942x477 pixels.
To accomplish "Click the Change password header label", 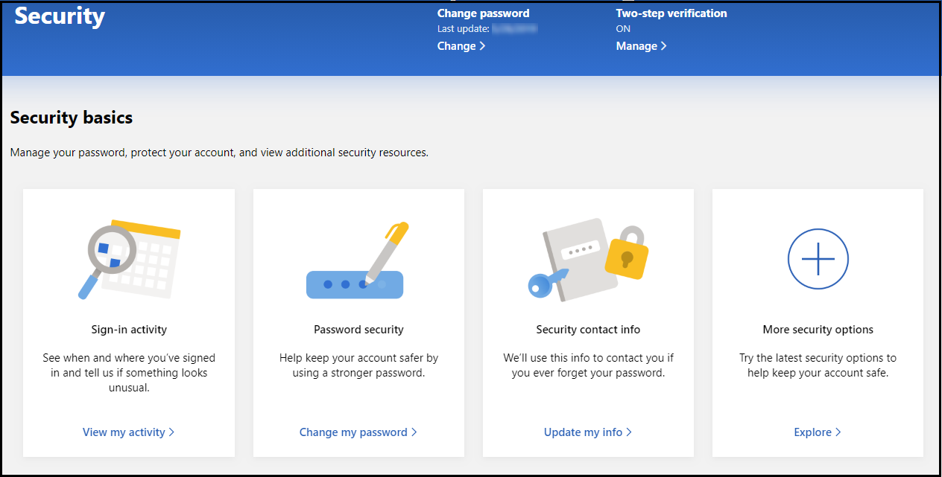I will coord(484,13).
